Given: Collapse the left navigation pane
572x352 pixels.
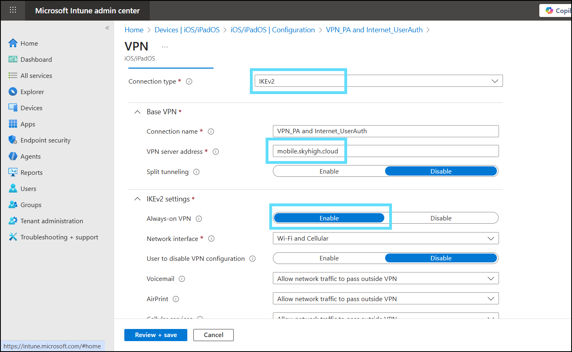Looking at the screenshot, I should pos(107,28).
